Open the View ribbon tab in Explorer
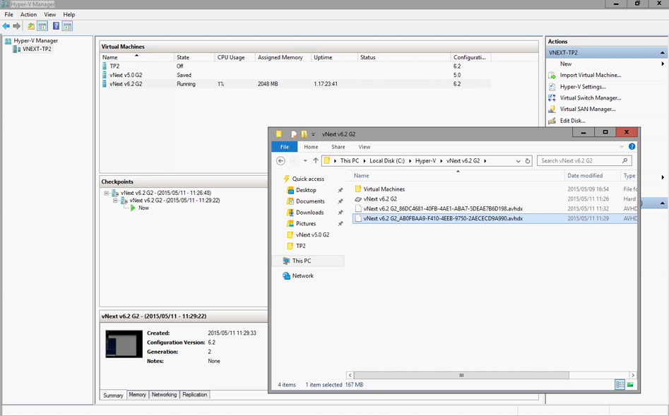This screenshot has height=416, width=669. pos(365,147)
